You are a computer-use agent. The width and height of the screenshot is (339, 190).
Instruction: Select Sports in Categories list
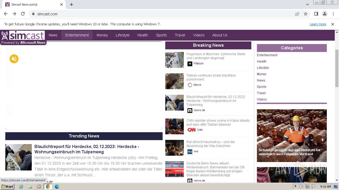click(x=261, y=87)
